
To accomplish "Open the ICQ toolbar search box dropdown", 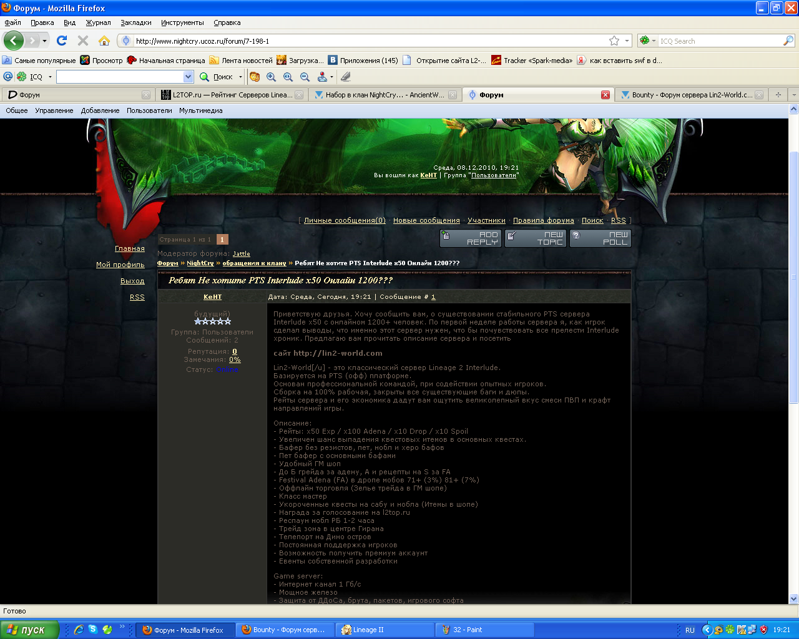I will point(189,77).
